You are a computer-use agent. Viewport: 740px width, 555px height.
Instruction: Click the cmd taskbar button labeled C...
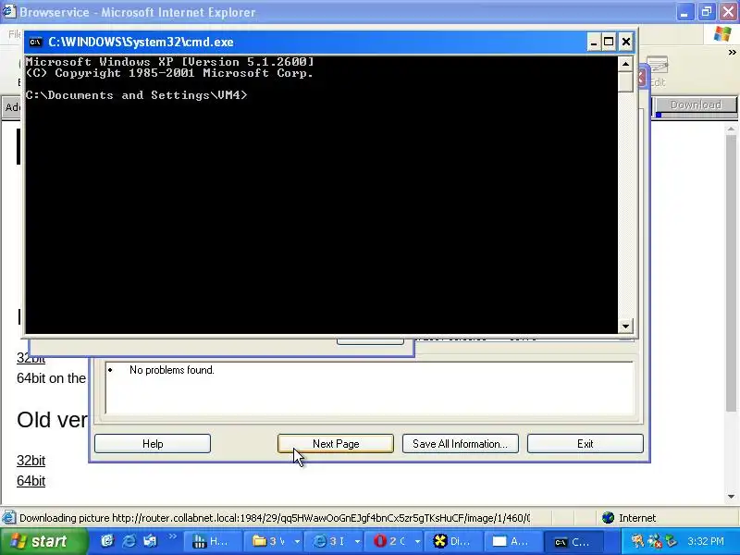(x=573, y=541)
